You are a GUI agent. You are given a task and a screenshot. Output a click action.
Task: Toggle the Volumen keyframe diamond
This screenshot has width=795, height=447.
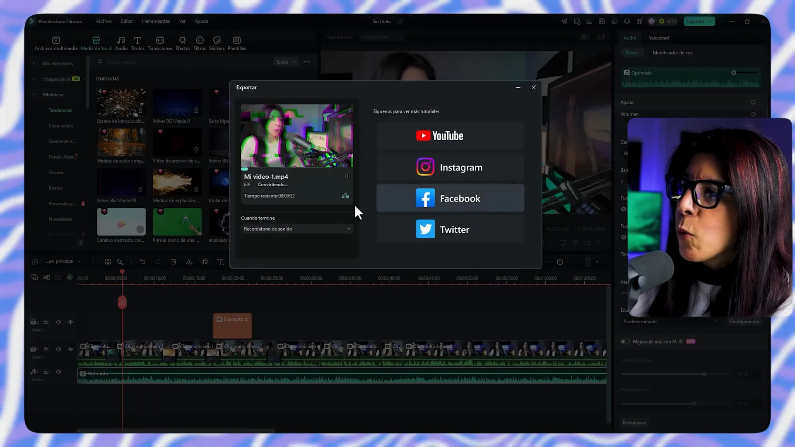[x=753, y=114]
